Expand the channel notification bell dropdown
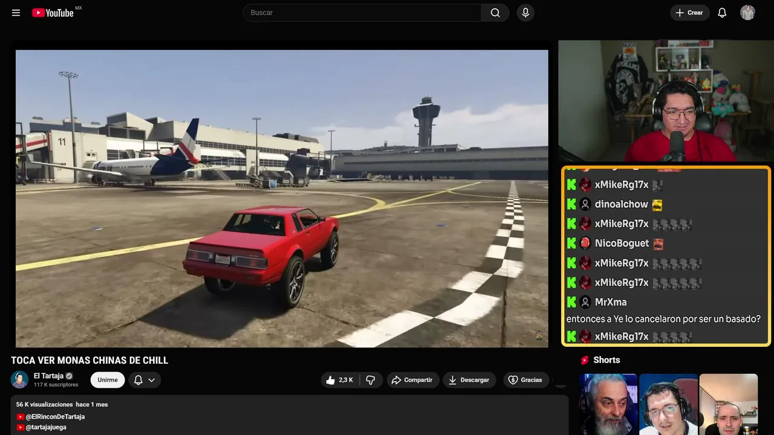 [145, 380]
